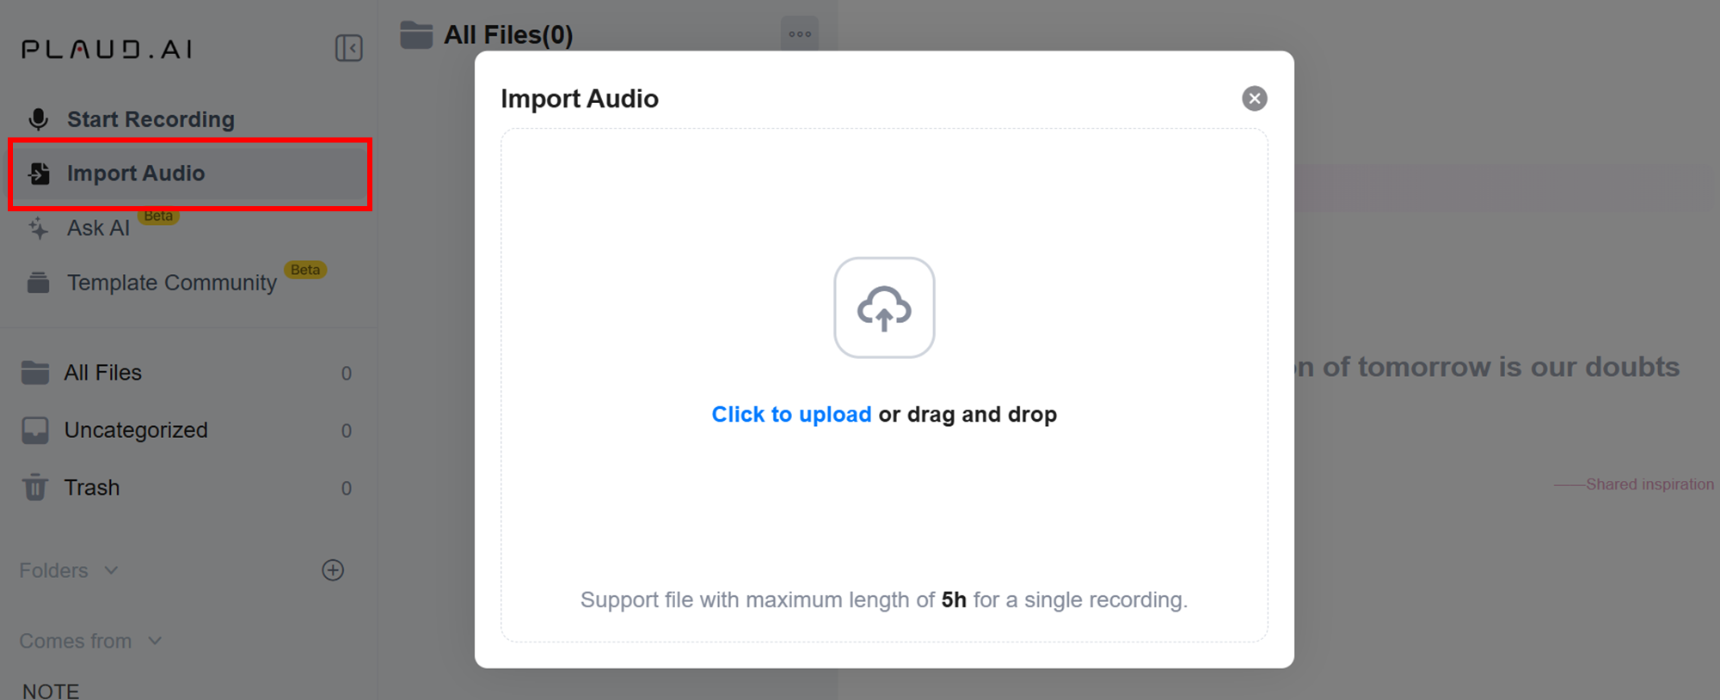Click the 'Click to upload' link
This screenshot has height=700, width=1720.
tap(791, 415)
